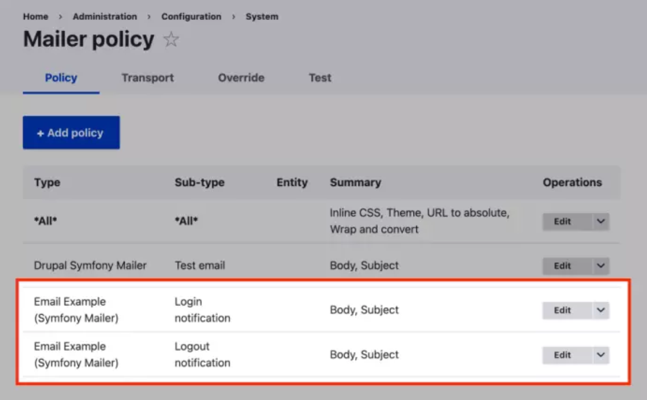Click Email Example type in Login notification row
The image size is (647, 400).
coord(76,310)
